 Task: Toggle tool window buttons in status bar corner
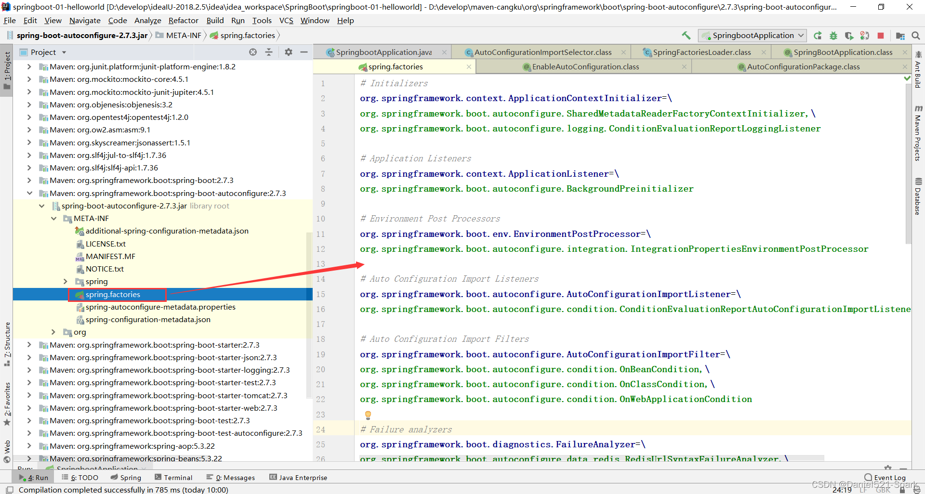tap(10, 490)
